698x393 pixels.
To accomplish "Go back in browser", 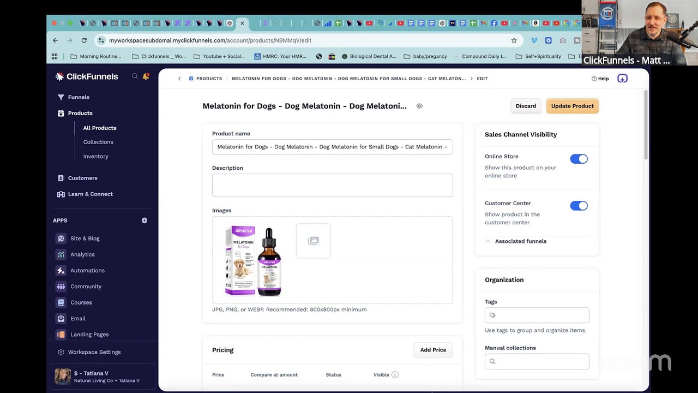I will coord(55,40).
